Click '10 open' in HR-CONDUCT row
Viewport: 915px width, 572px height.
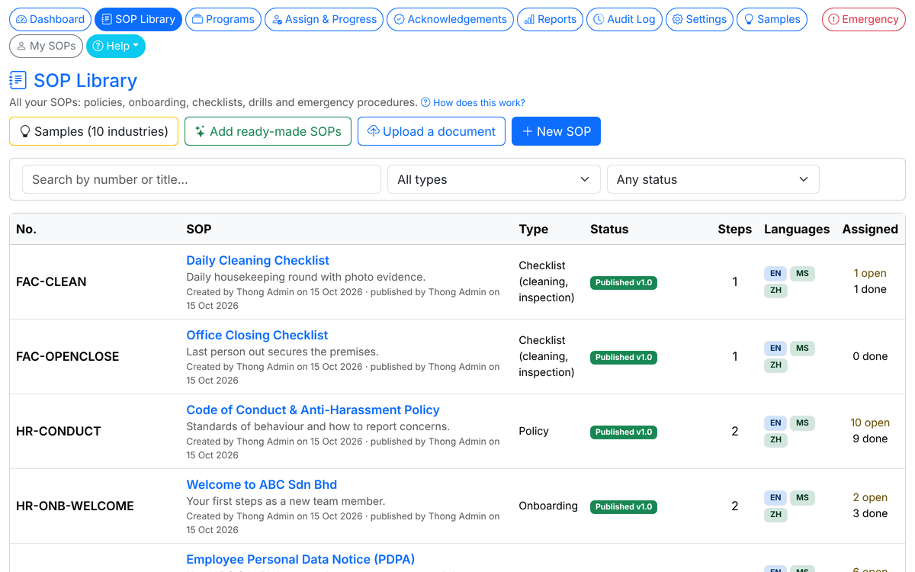pos(870,423)
